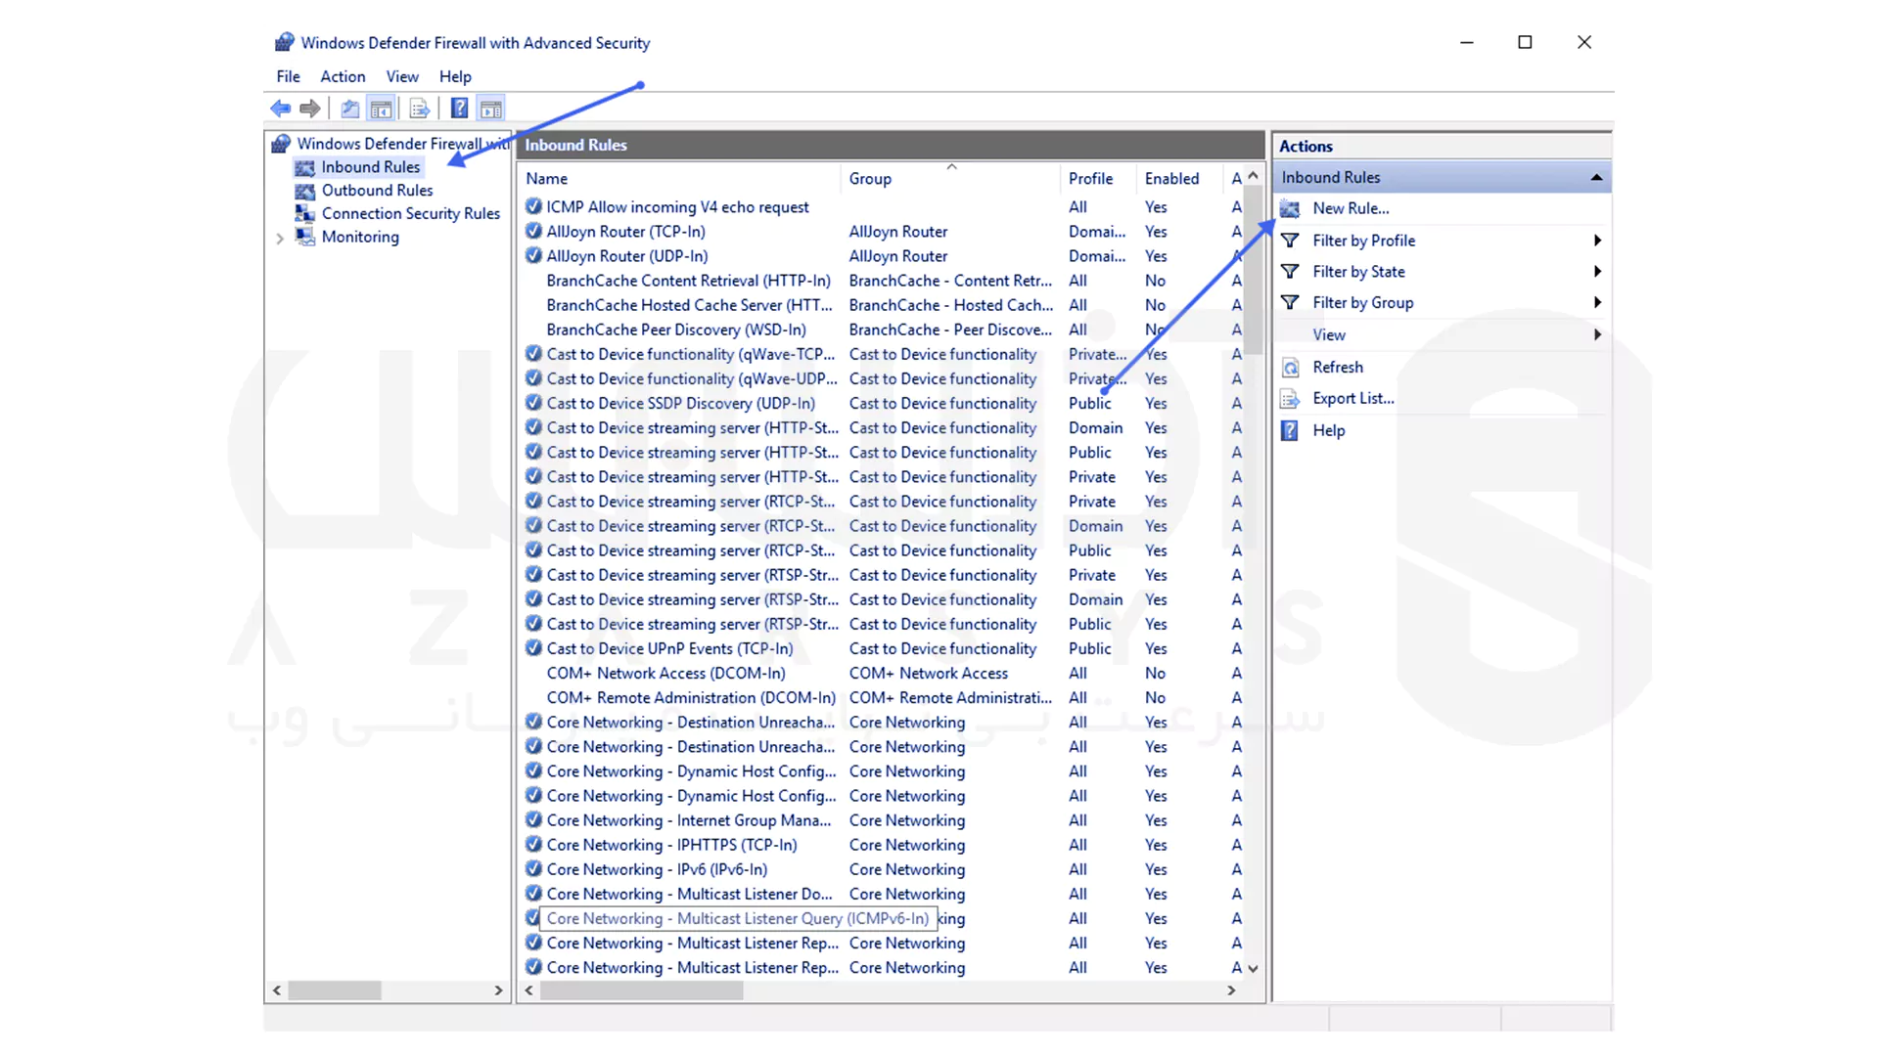Expand the Monitoring tree node

click(280, 238)
